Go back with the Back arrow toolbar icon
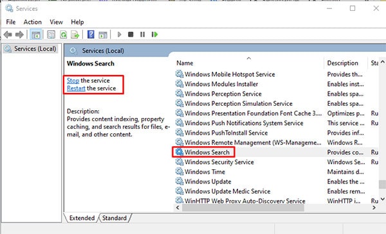Screen dimensions: 386x234 coord(8,35)
